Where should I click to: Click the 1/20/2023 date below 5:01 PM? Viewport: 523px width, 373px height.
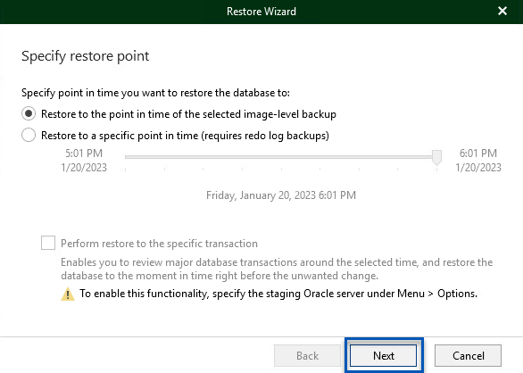pos(84,168)
